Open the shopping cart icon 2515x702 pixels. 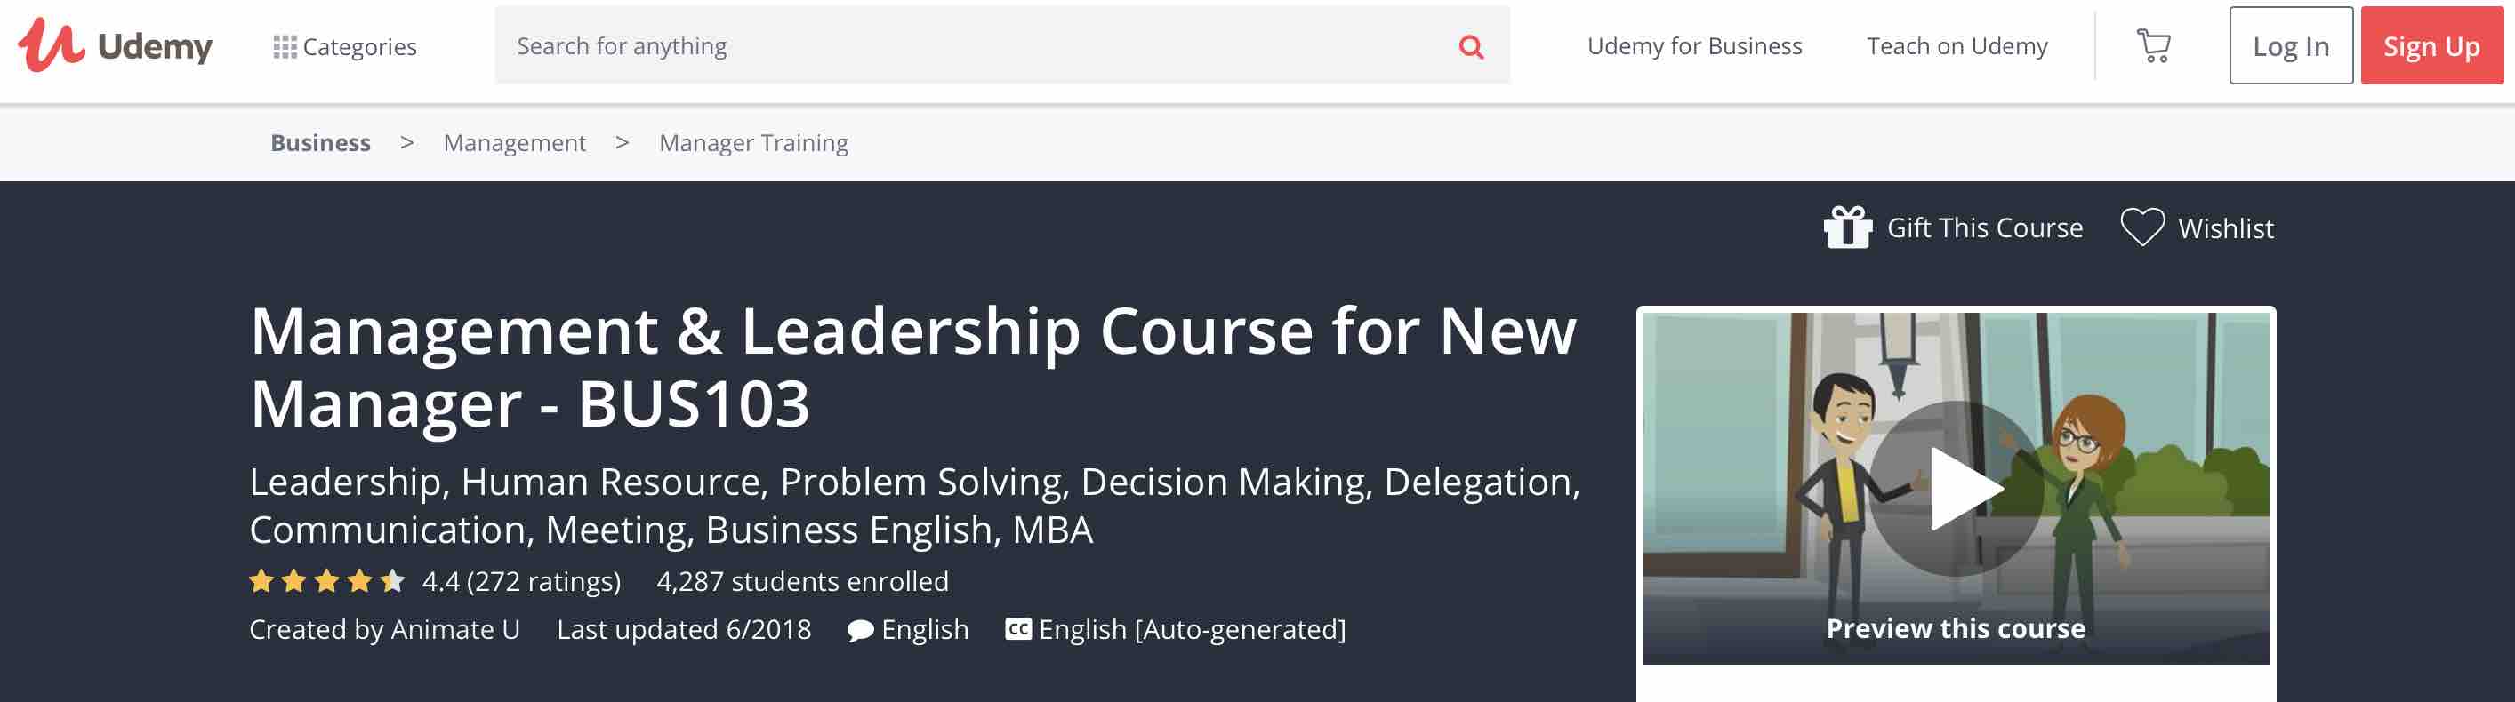tap(2153, 46)
